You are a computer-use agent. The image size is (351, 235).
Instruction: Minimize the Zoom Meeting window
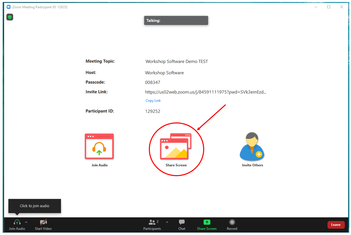(316, 7)
